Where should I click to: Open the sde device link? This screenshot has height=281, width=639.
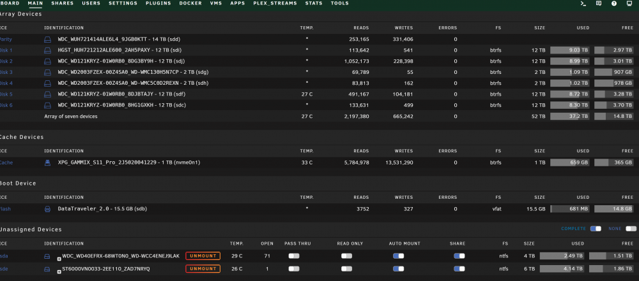click(x=4, y=269)
